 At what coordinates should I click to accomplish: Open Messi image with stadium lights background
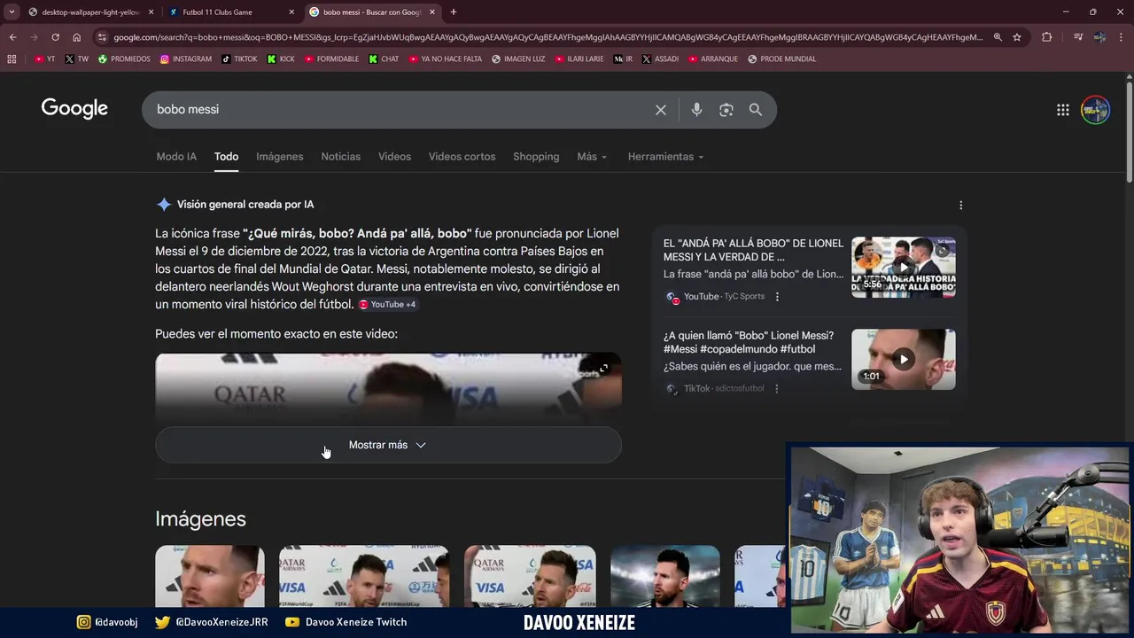(x=665, y=576)
